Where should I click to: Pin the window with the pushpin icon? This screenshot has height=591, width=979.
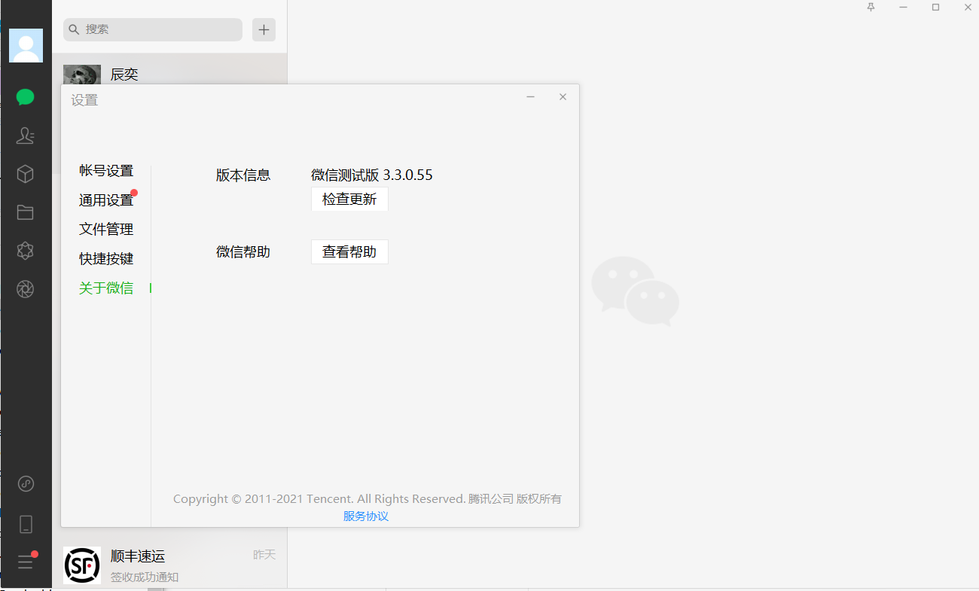click(x=871, y=7)
